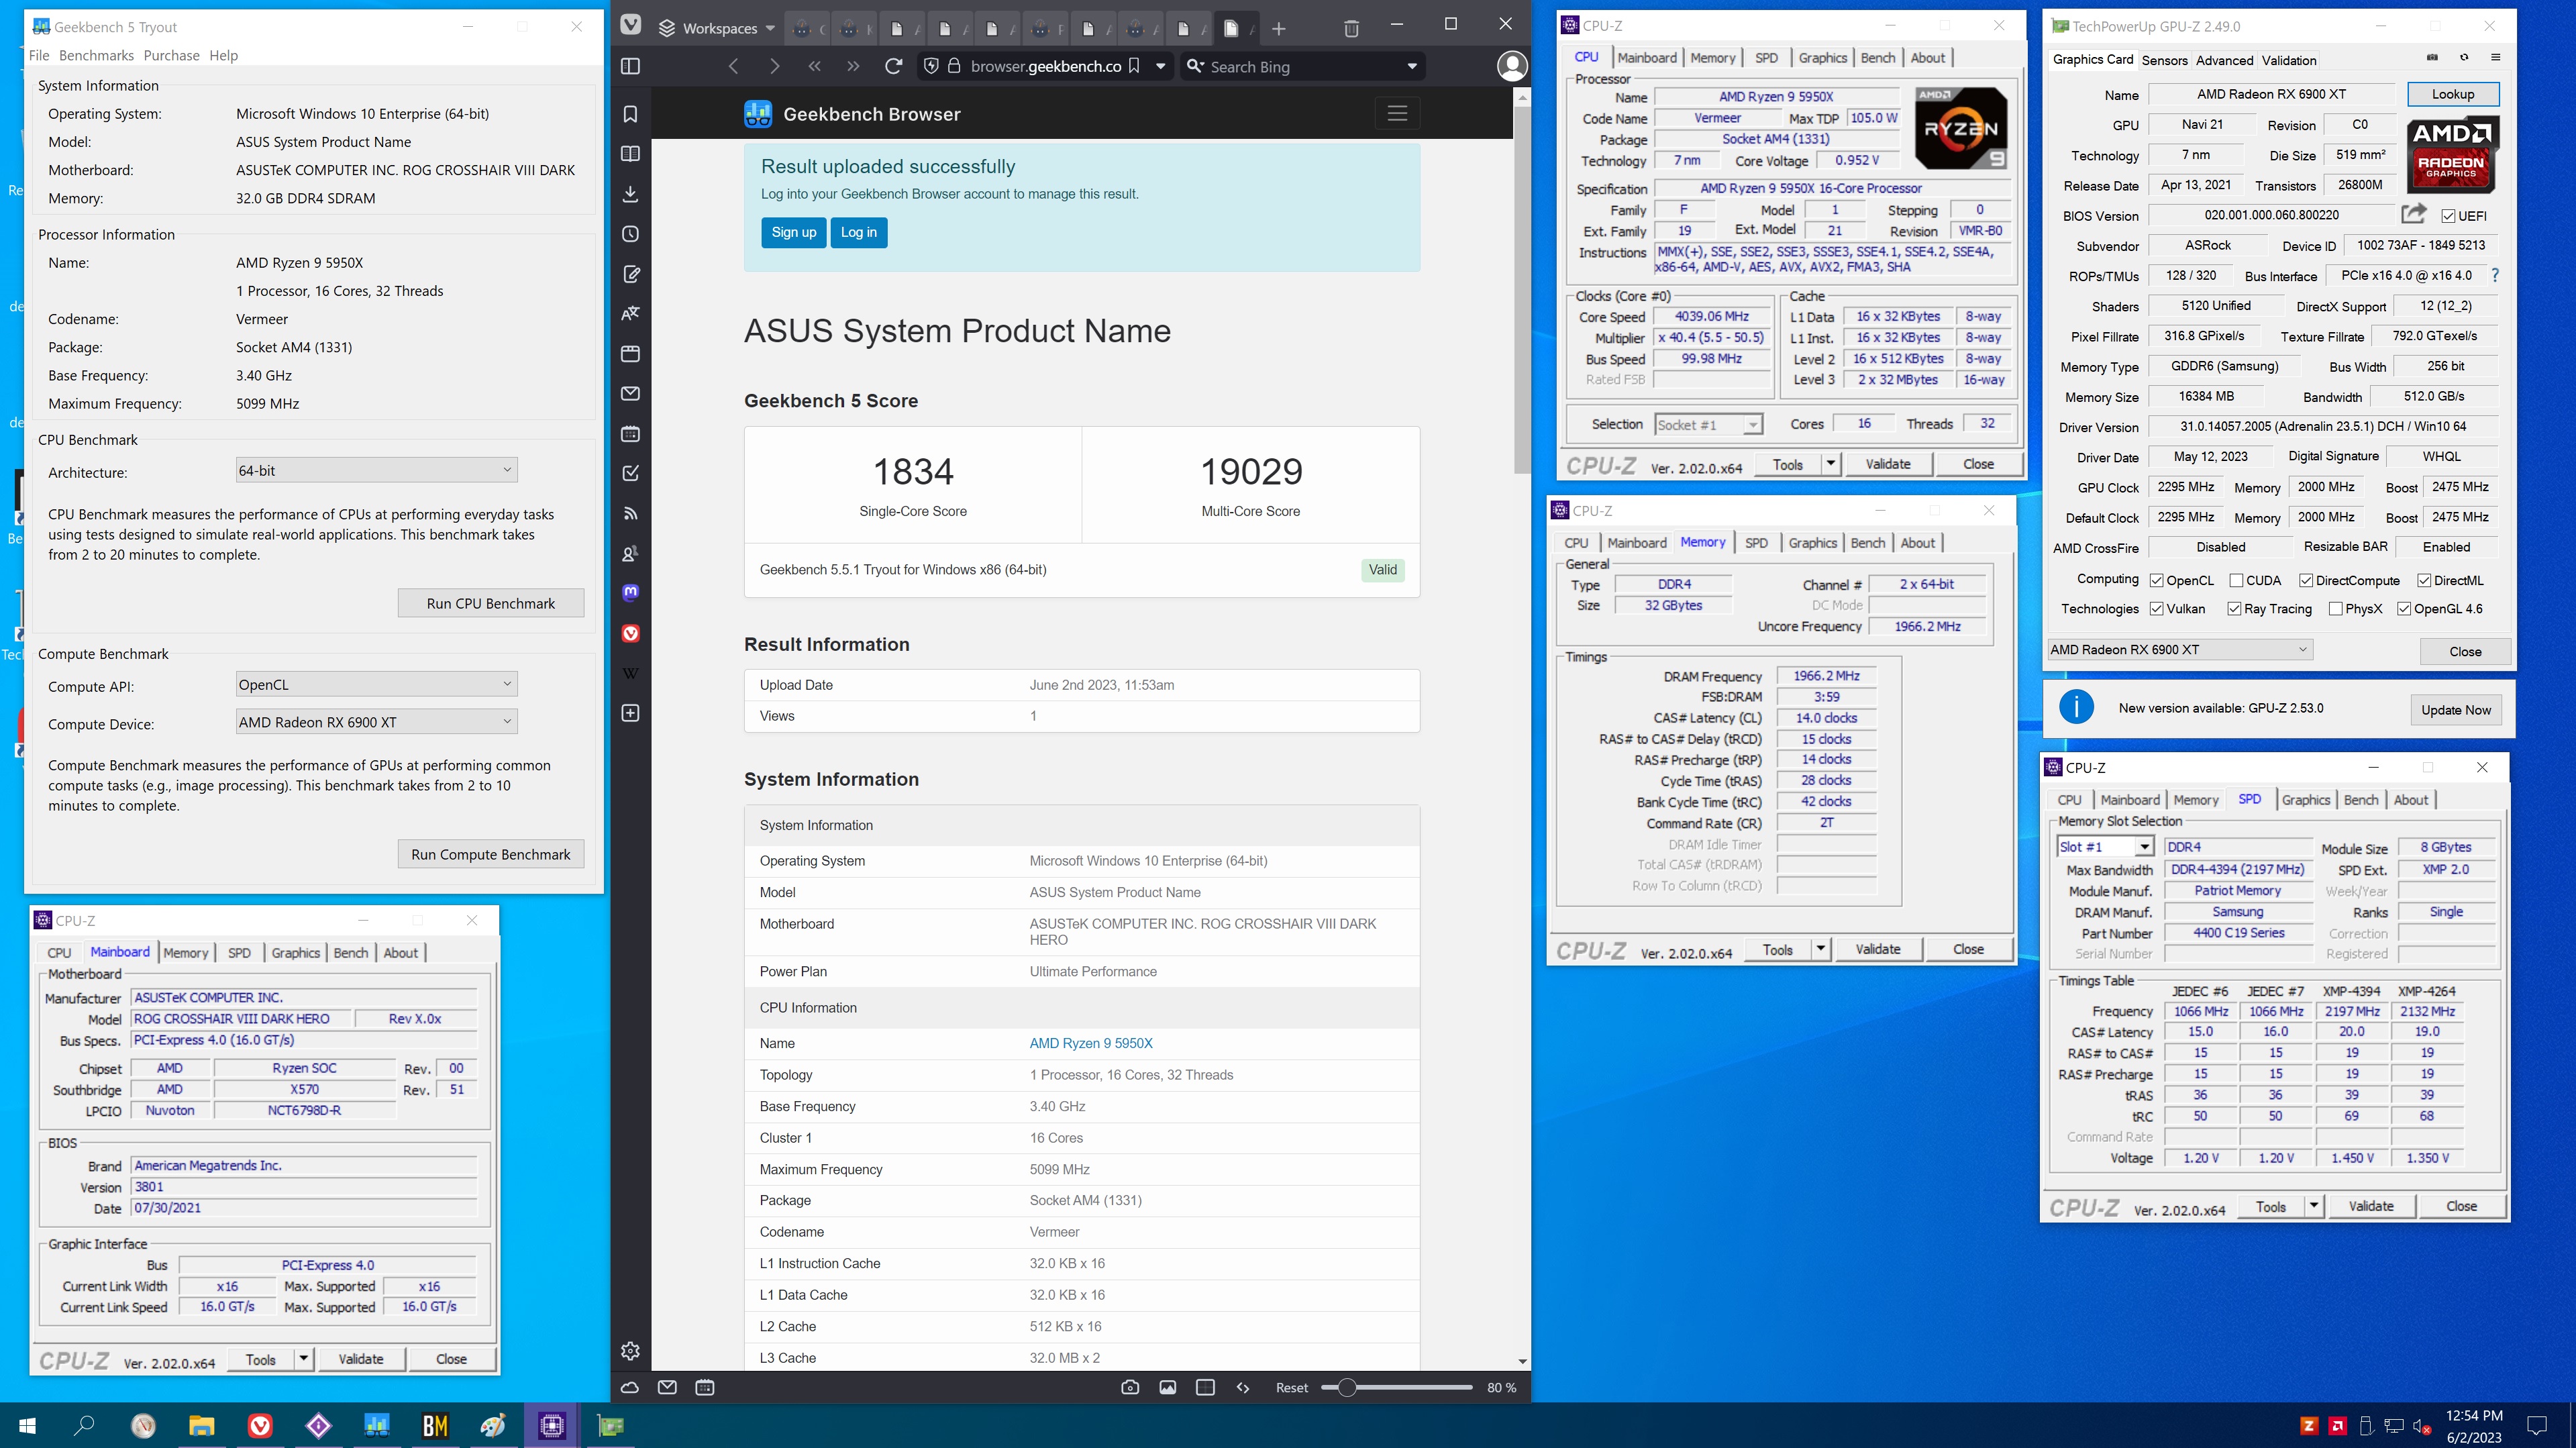The width and height of the screenshot is (2576, 1448).
Task: Click Sign up button on Geekbench page
Action: [x=794, y=233]
